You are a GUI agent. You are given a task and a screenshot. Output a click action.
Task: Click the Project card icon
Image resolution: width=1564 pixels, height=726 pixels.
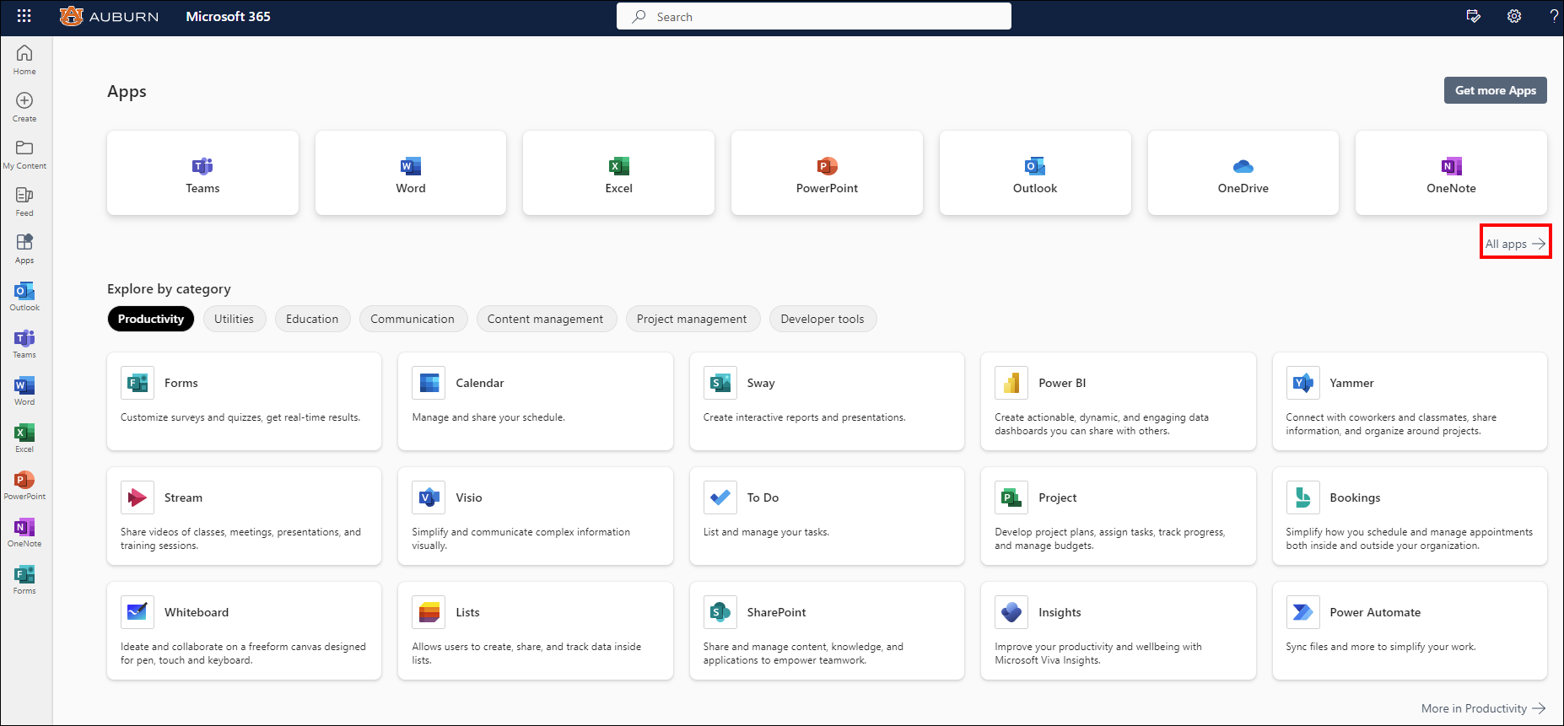point(1011,497)
